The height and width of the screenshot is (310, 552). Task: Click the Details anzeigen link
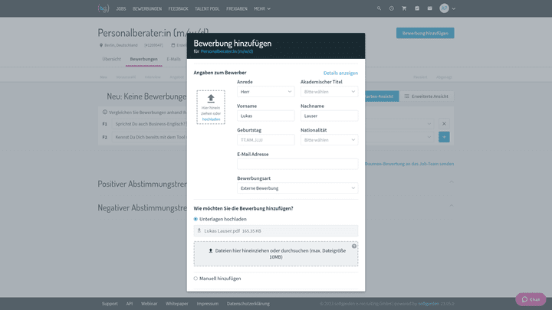340,73
